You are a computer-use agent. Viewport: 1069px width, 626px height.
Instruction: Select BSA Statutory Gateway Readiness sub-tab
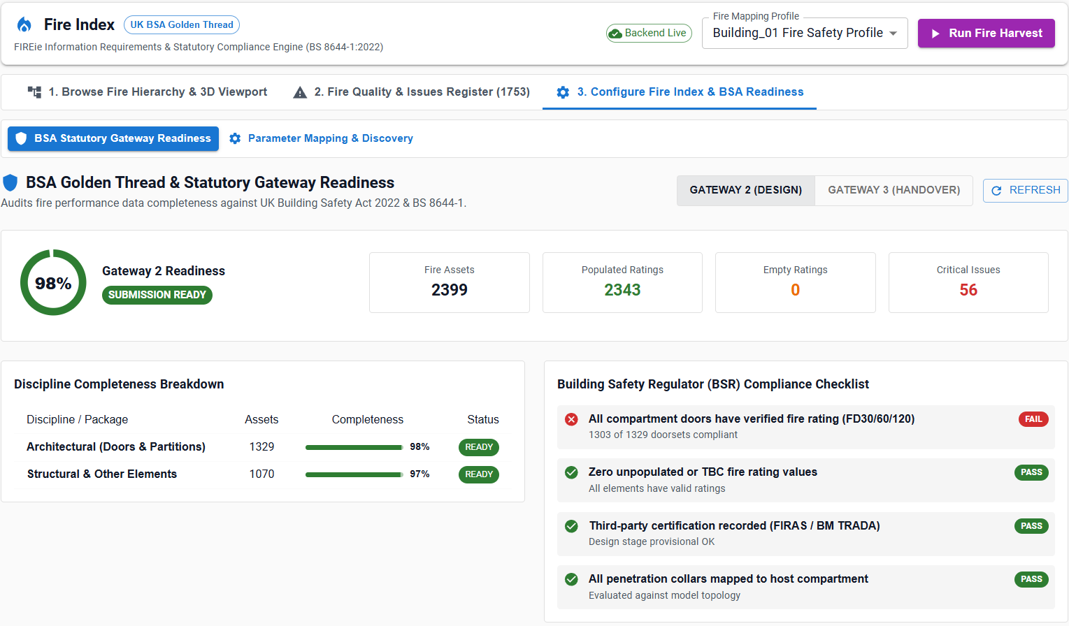[113, 138]
